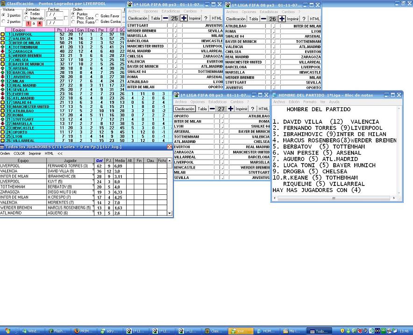Click the << button in Todos los Jugadores
Image resolution: width=413 pixels, height=335 pixels.
pyautogui.click(x=60, y=153)
